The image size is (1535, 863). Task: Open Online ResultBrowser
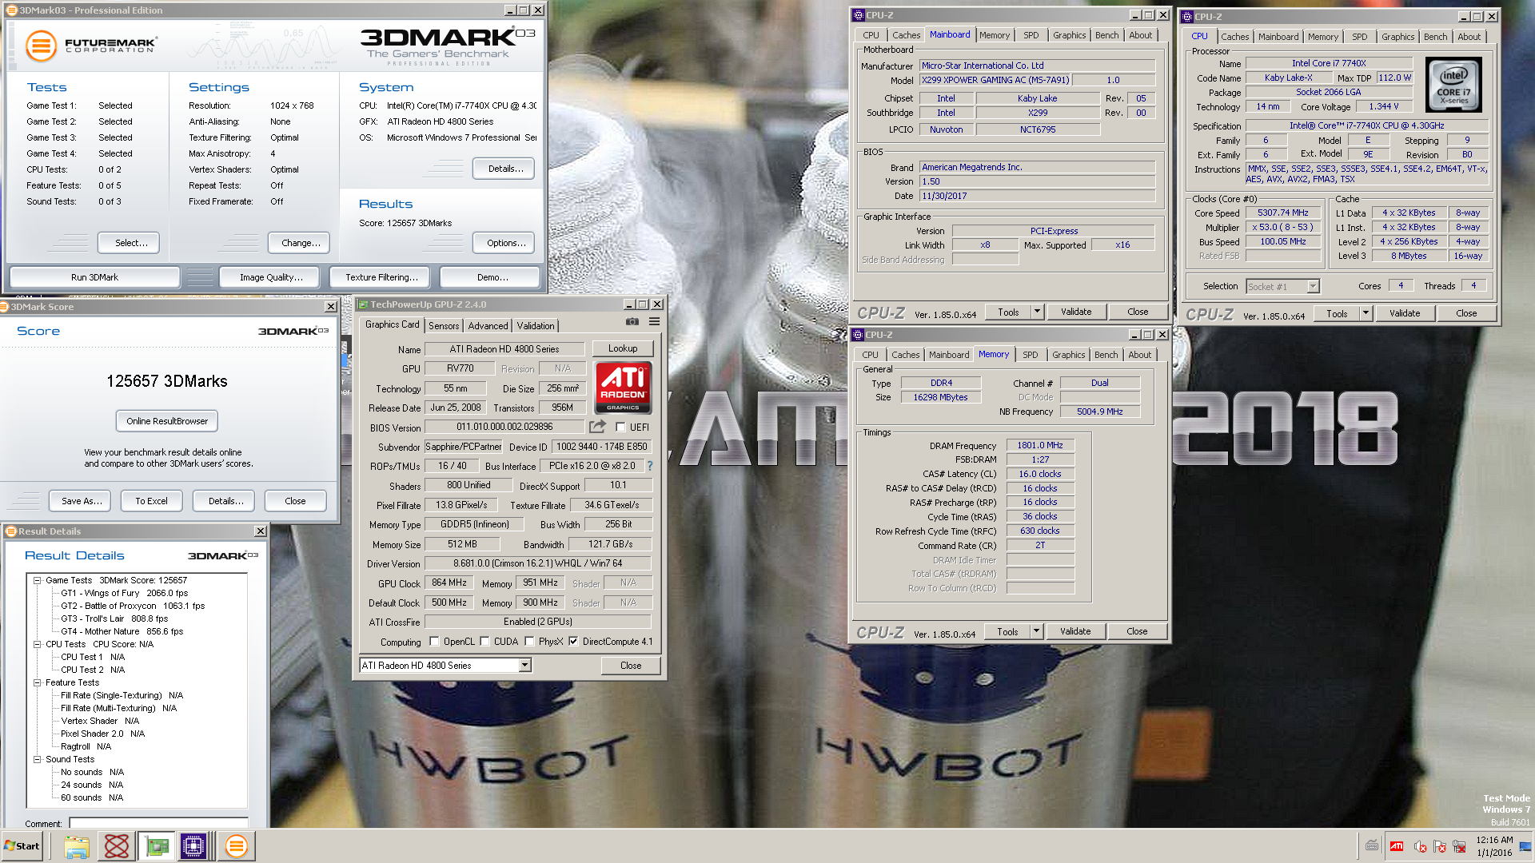pos(167,421)
